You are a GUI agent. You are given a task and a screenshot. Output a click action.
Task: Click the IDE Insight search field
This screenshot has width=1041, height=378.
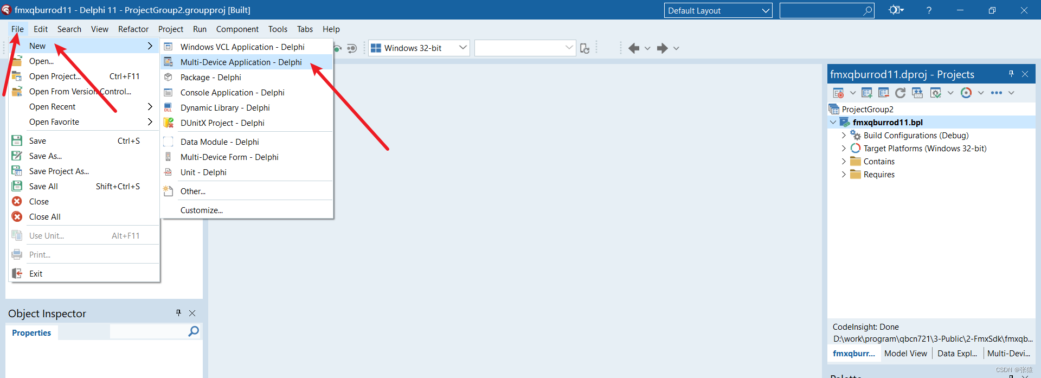click(827, 10)
